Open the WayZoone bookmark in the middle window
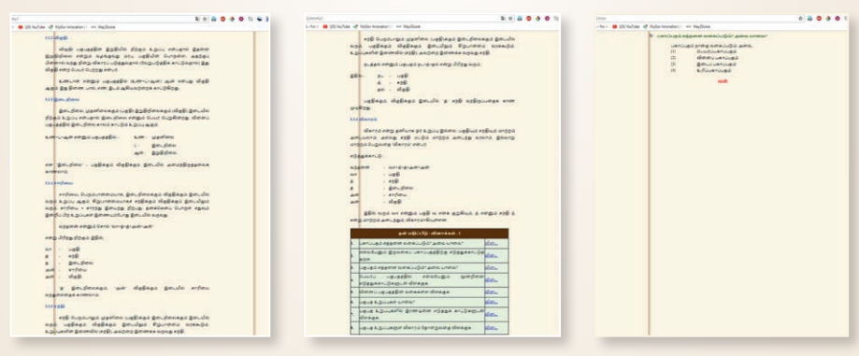The image size is (859, 356). click(408, 26)
